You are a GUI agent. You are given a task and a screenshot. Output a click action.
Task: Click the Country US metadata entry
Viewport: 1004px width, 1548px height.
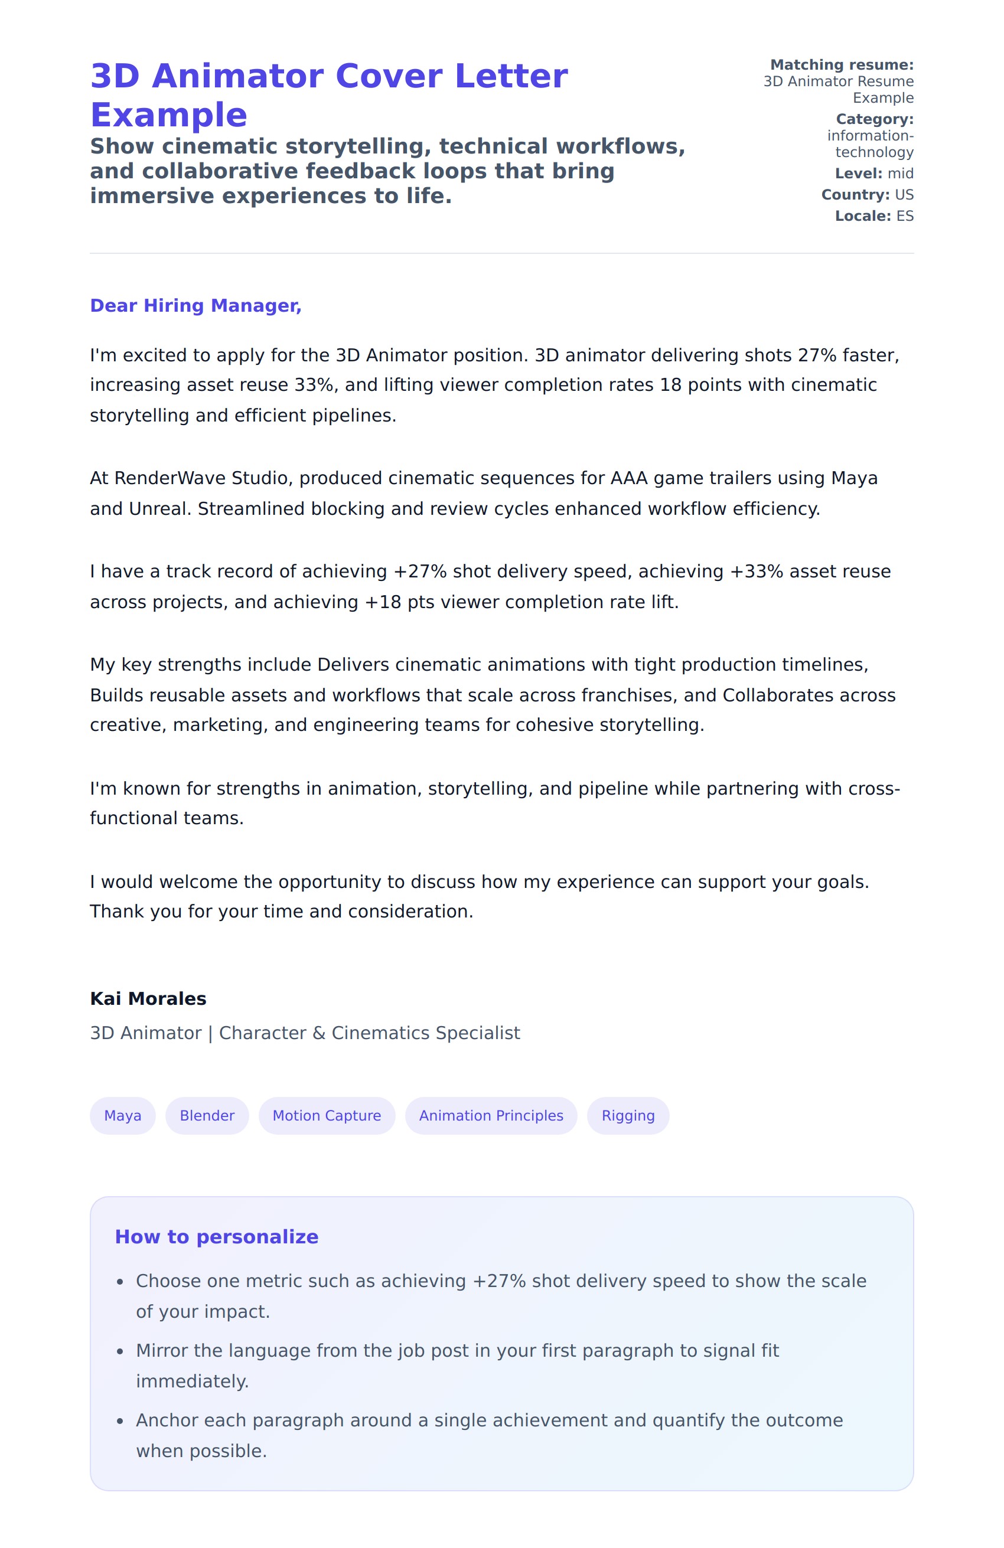(867, 194)
